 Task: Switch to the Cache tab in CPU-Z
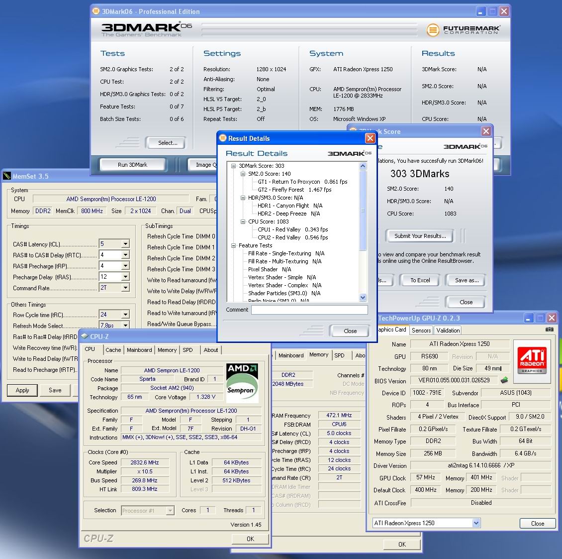click(x=113, y=350)
